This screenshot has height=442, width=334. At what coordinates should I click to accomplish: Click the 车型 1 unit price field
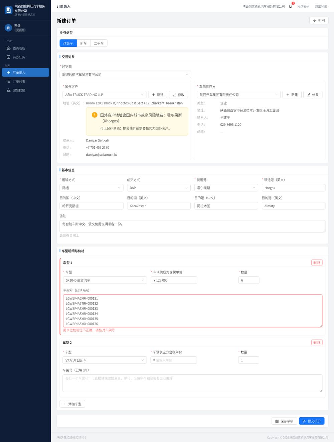[x=174, y=280]
